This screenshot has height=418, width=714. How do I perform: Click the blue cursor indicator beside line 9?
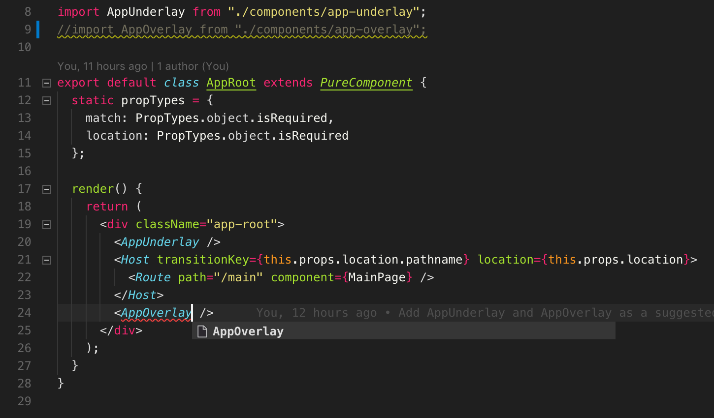coord(37,29)
